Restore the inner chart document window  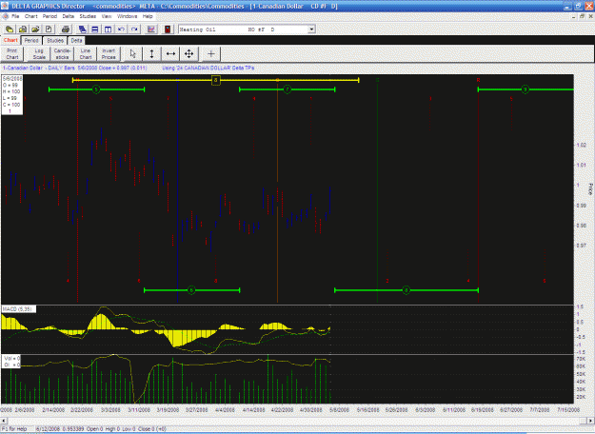pyautogui.click(x=582, y=16)
